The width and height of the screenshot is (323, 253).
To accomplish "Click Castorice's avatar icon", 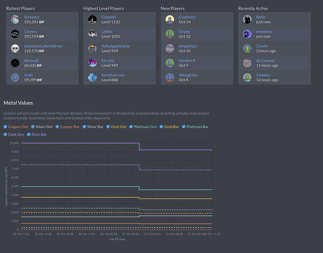I will 170,20.
